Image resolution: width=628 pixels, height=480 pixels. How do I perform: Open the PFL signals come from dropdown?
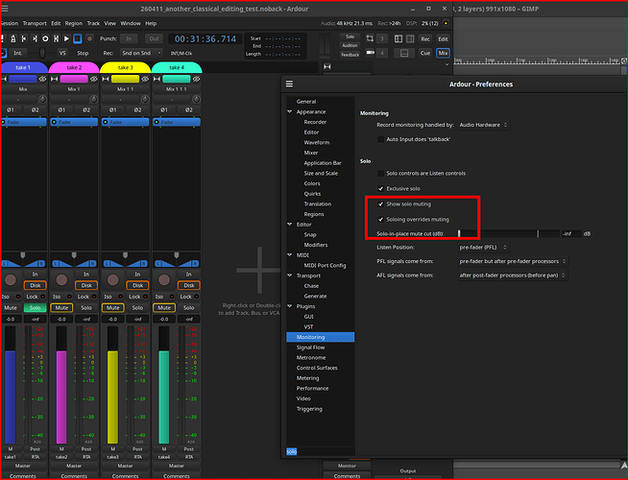pyautogui.click(x=513, y=261)
